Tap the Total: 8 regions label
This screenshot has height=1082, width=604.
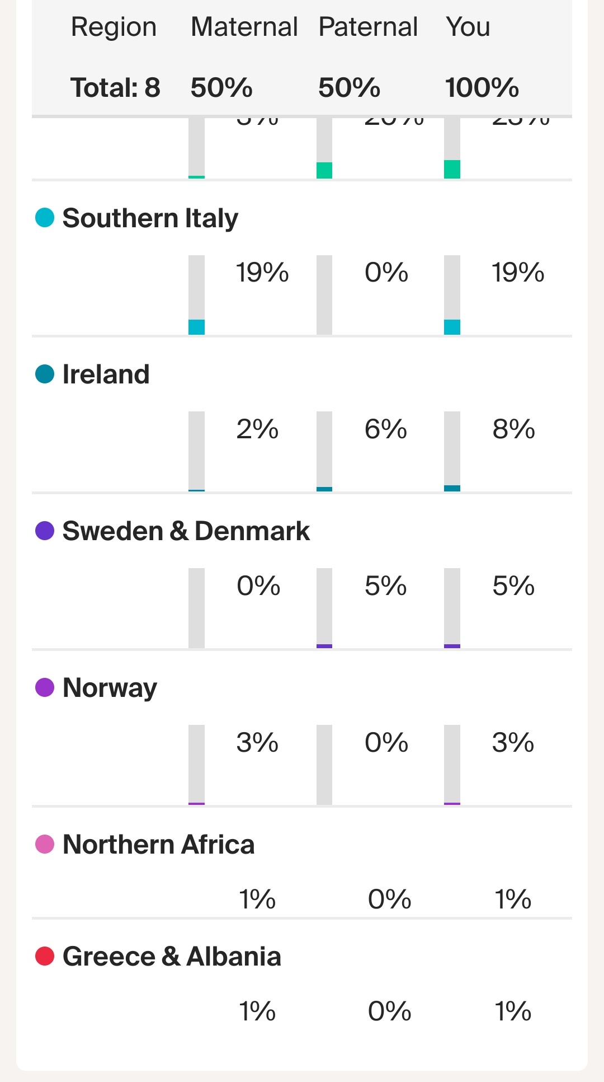(115, 88)
